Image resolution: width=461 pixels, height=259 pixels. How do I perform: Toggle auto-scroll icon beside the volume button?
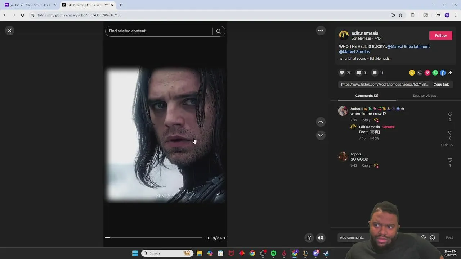pyautogui.click(x=309, y=238)
